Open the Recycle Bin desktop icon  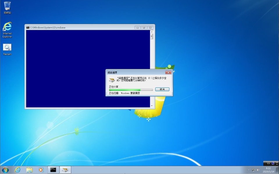[7, 8]
